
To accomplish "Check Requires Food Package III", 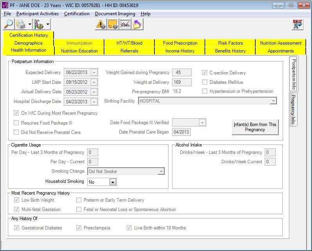I will 16,123.
